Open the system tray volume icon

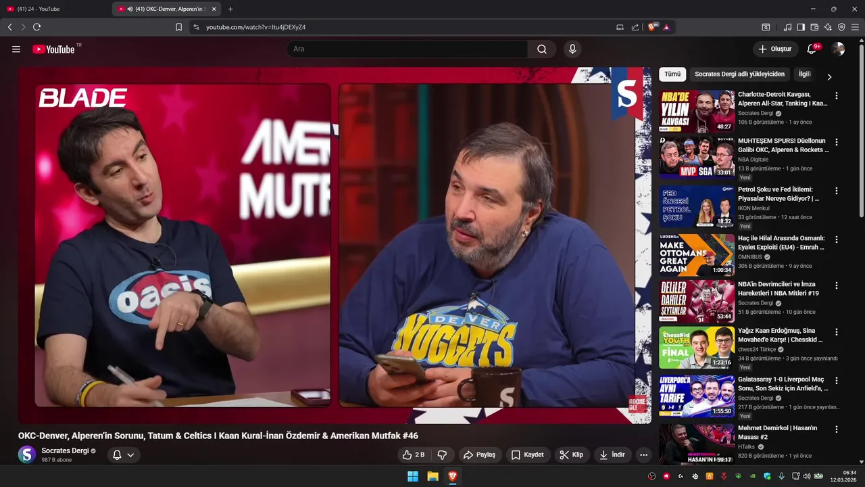point(806,476)
